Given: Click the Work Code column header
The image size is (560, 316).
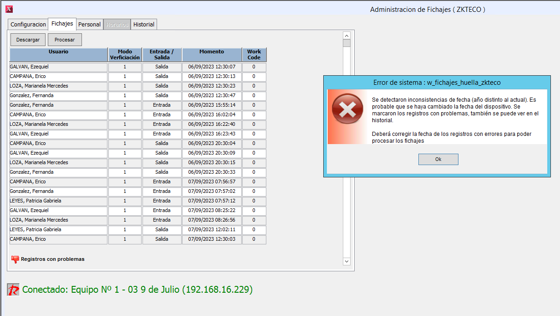Looking at the screenshot, I should 254,55.
